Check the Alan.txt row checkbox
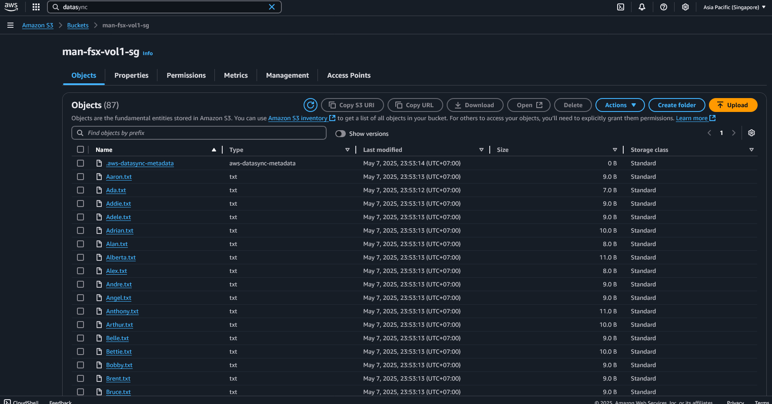772x404 pixels. [x=80, y=244]
